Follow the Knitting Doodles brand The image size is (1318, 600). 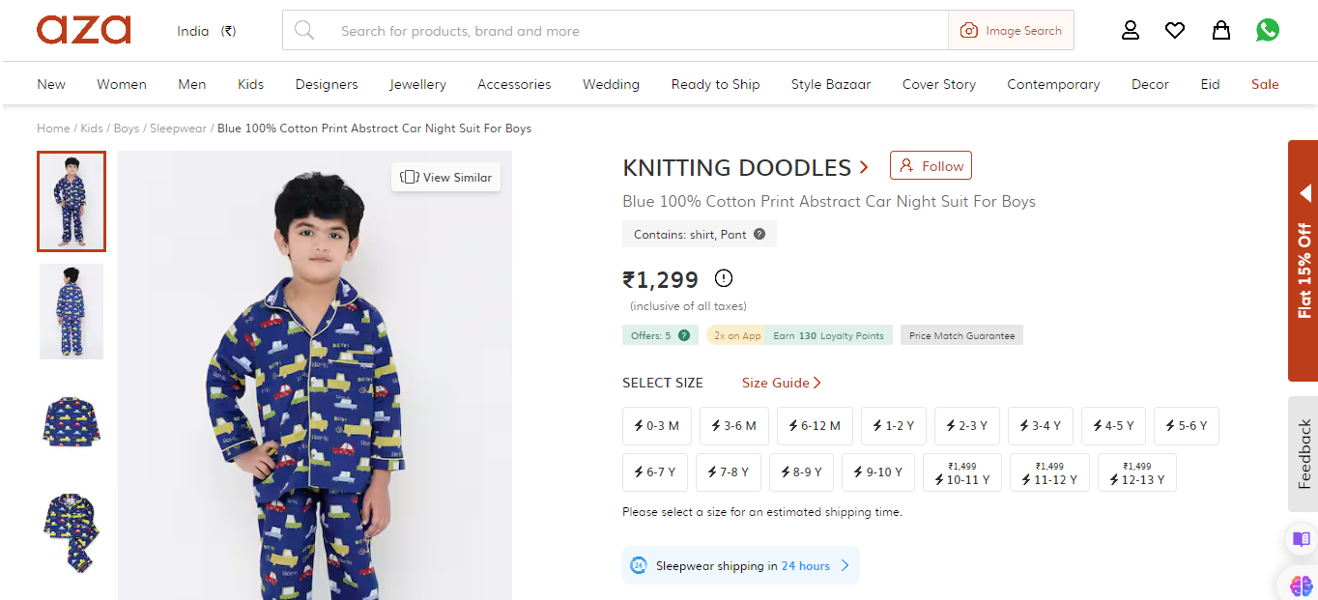[931, 166]
